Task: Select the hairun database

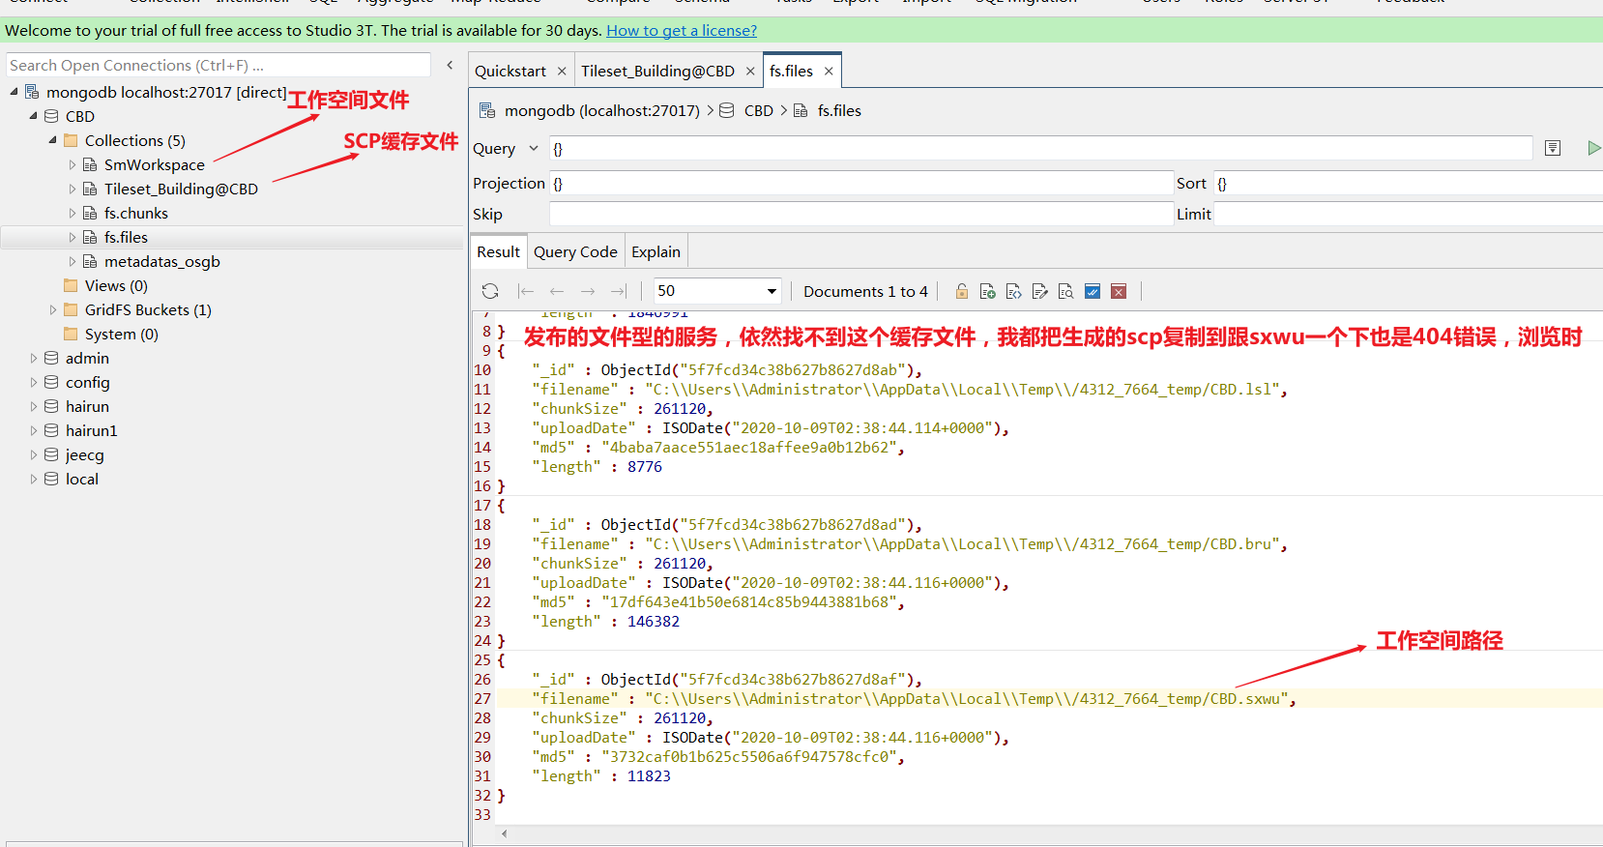Action: (87, 406)
